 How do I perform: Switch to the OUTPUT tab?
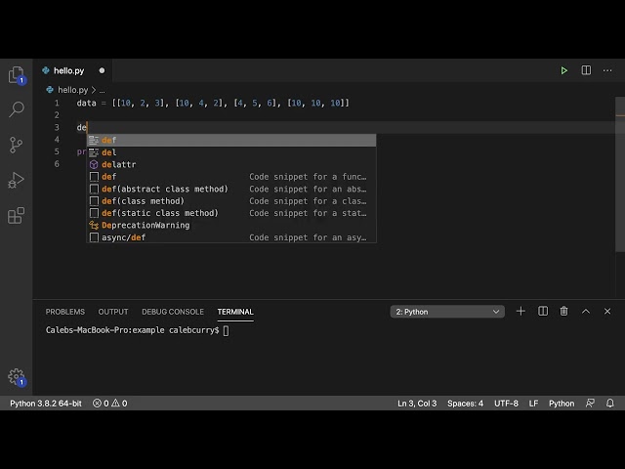point(113,312)
